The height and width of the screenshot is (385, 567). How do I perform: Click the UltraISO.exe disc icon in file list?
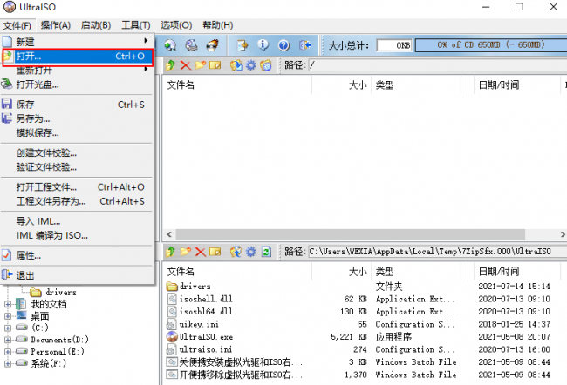[172, 336]
